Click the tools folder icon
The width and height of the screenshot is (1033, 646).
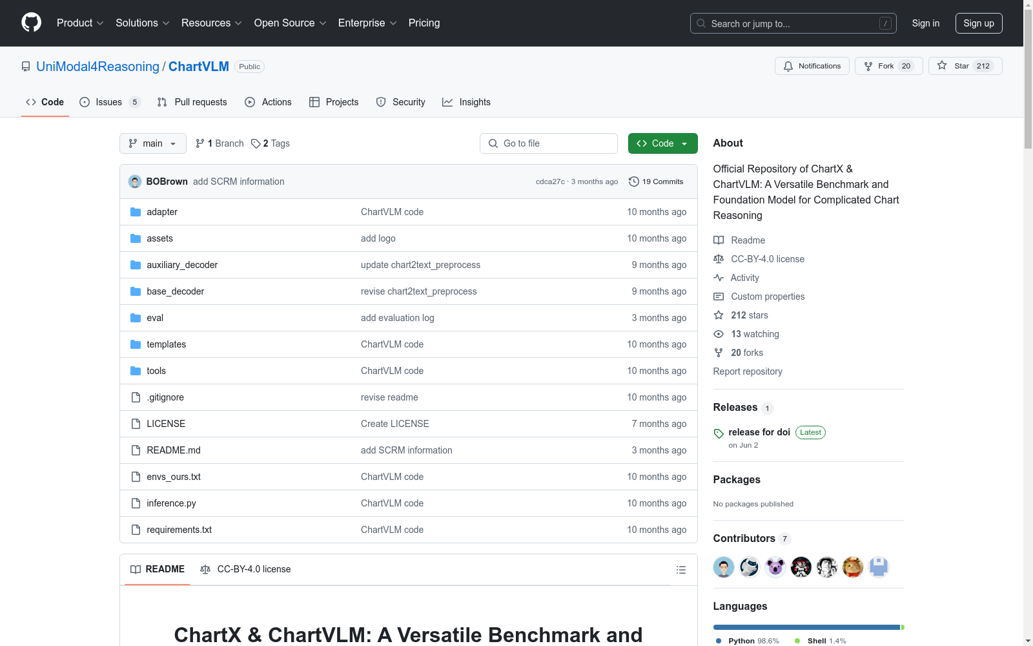coord(136,371)
